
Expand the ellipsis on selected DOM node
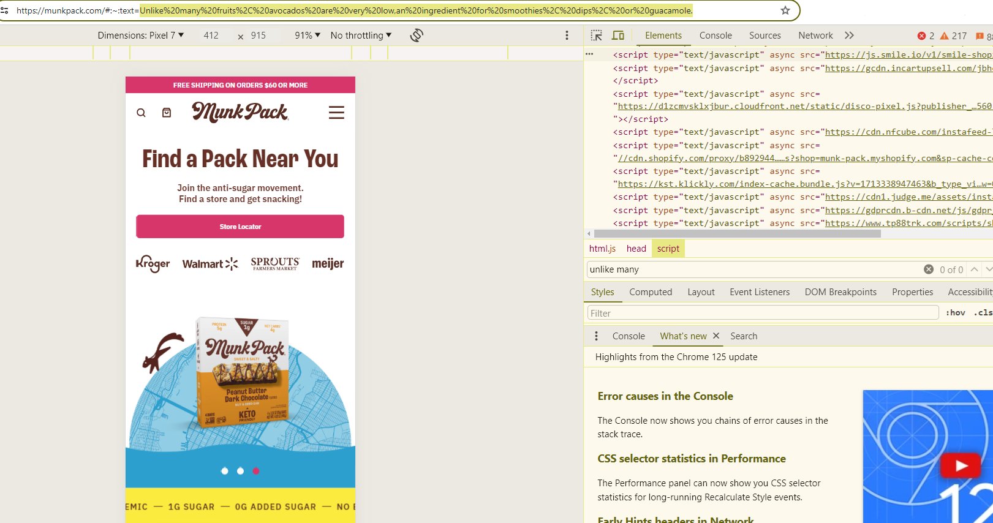pyautogui.click(x=589, y=55)
